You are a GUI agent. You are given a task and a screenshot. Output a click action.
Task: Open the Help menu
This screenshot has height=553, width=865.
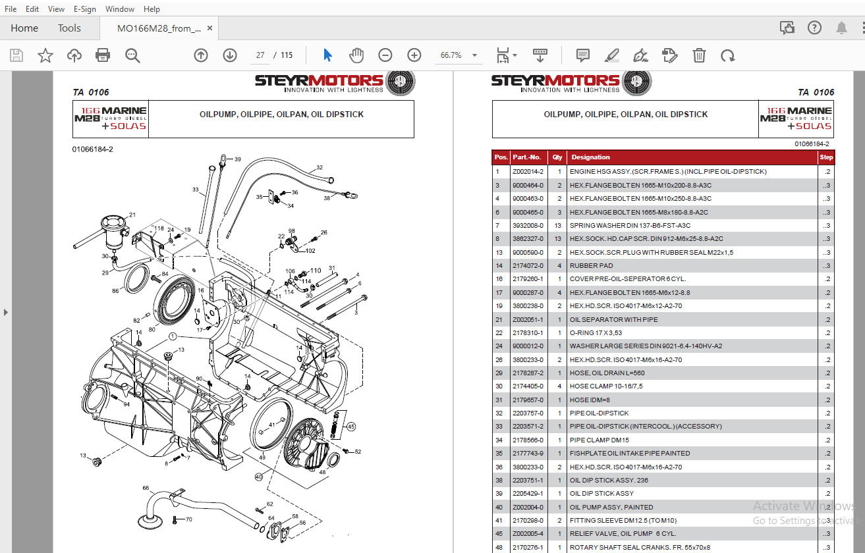tap(152, 9)
